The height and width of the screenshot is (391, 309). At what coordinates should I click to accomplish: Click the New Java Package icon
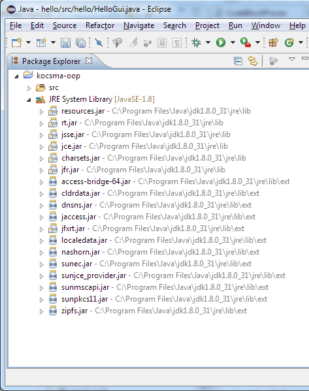[x=273, y=42]
